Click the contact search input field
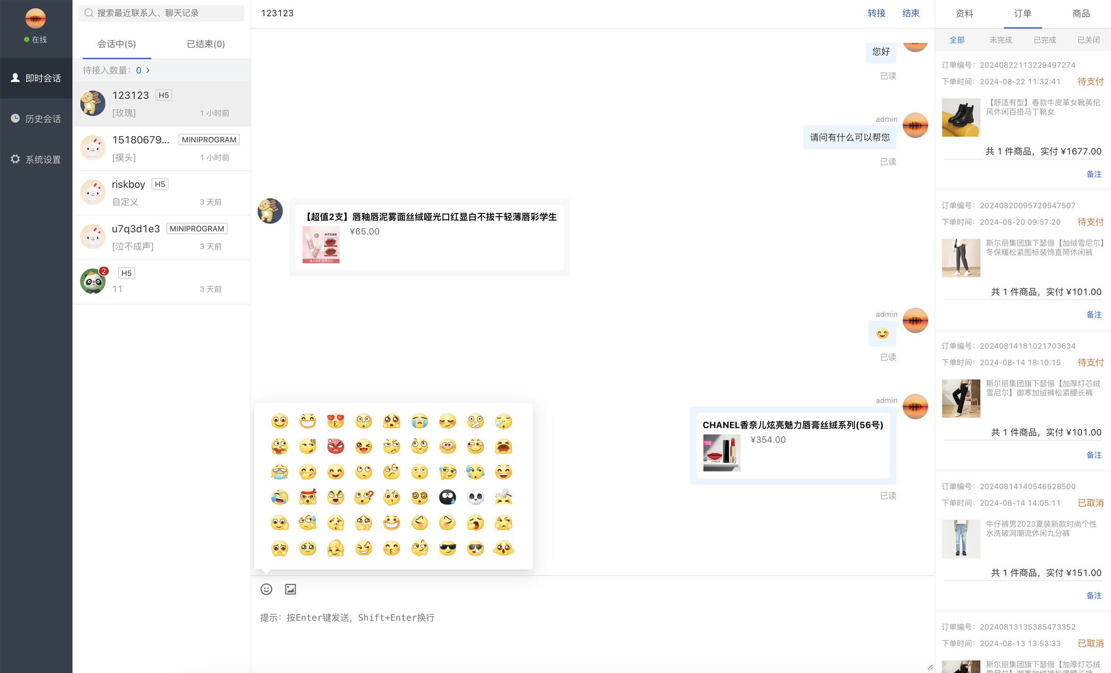This screenshot has width=1111, height=673. pyautogui.click(x=162, y=13)
